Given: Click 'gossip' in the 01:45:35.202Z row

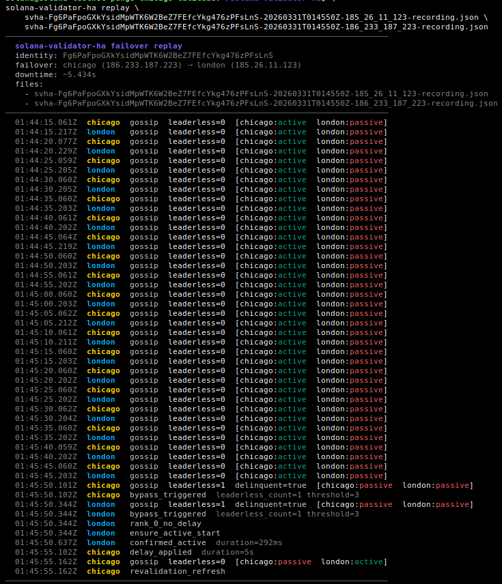Looking at the screenshot, I should pyautogui.click(x=144, y=437).
